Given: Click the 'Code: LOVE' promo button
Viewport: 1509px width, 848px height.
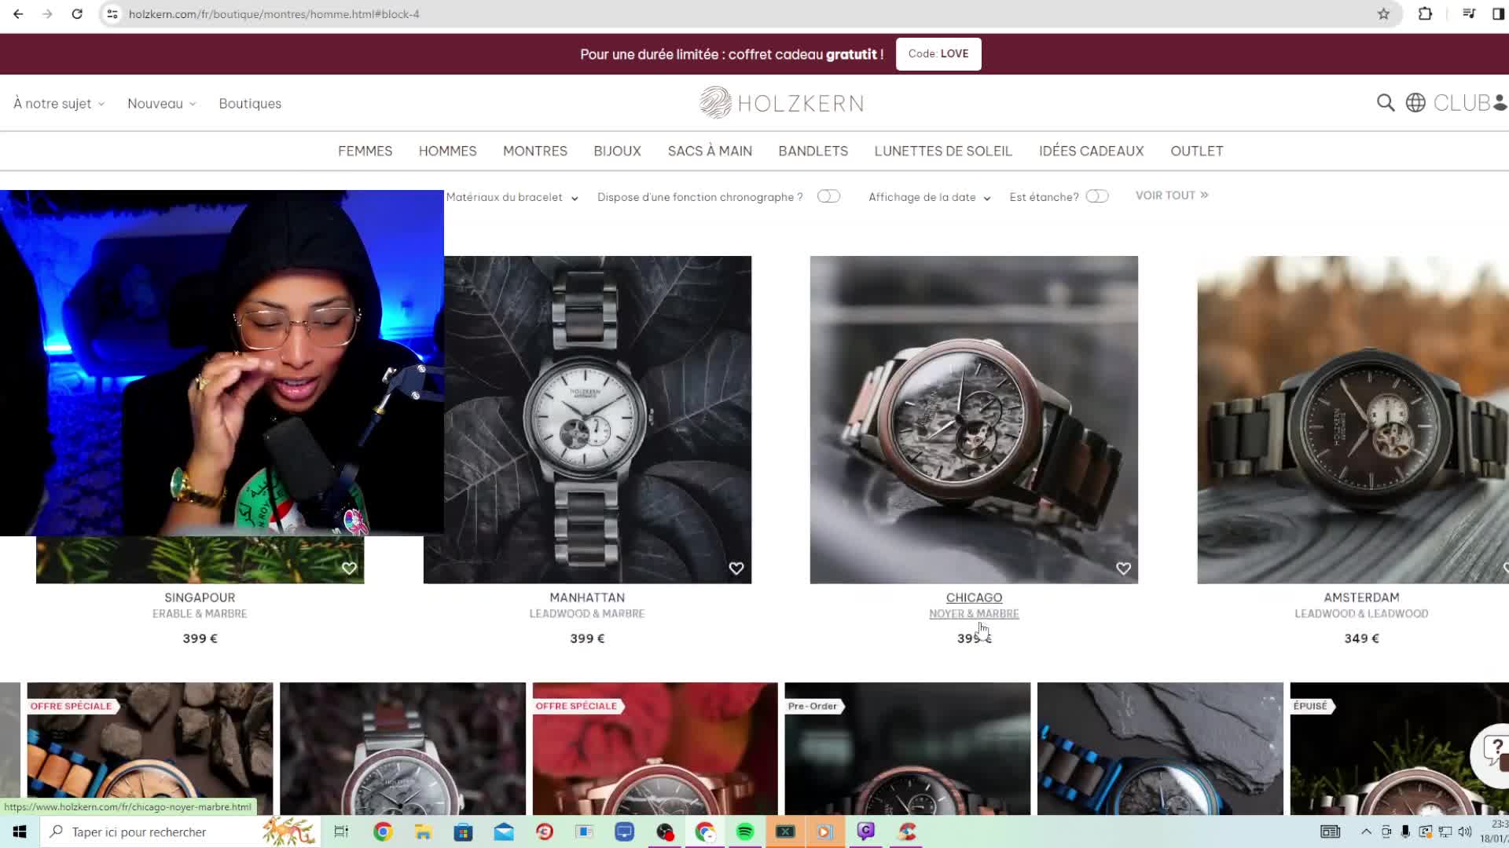Looking at the screenshot, I should (x=938, y=54).
